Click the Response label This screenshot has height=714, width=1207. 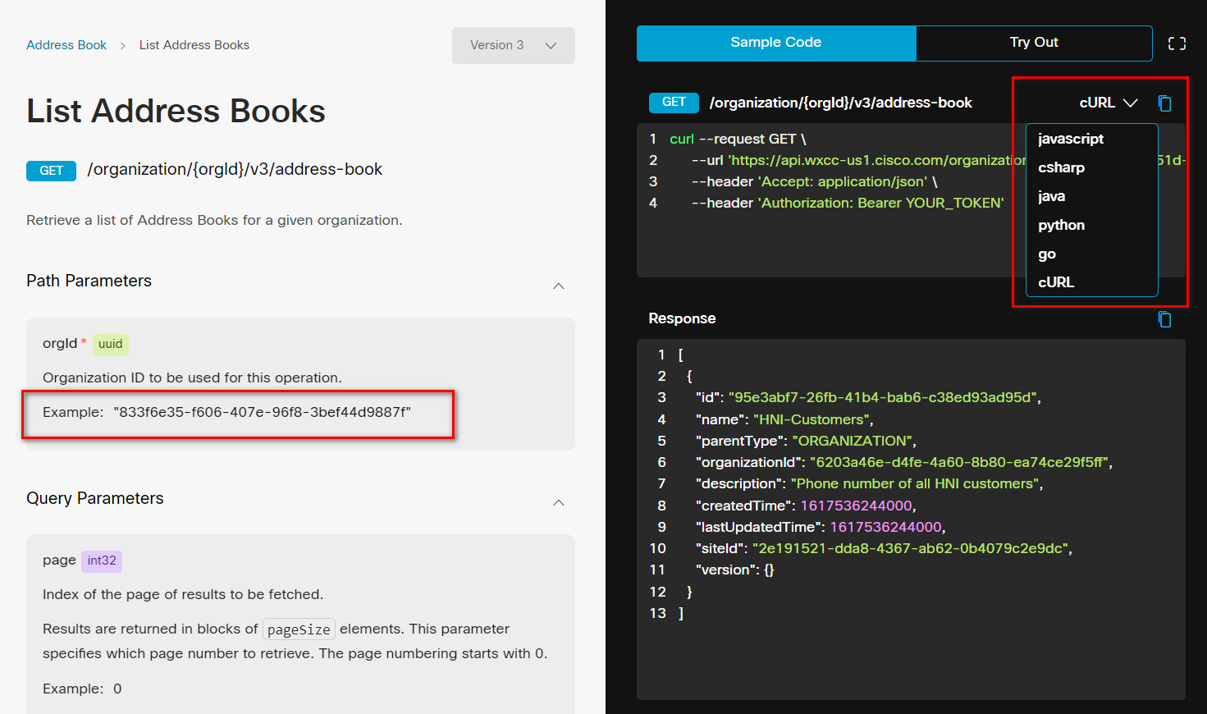(682, 318)
